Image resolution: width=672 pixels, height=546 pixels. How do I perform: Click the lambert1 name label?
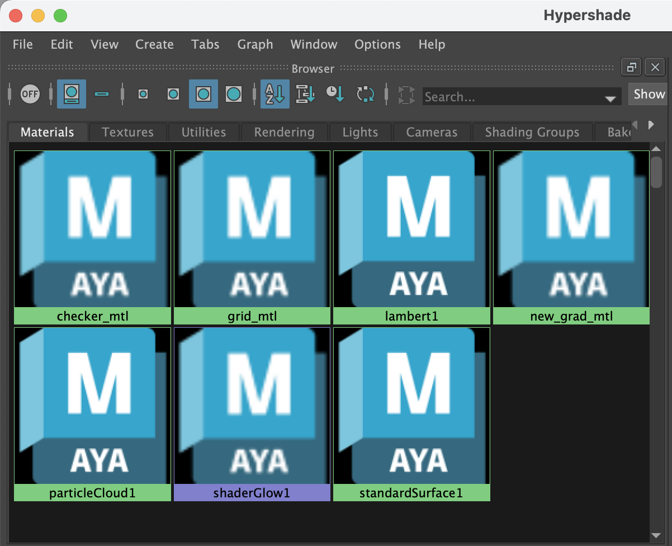point(411,316)
